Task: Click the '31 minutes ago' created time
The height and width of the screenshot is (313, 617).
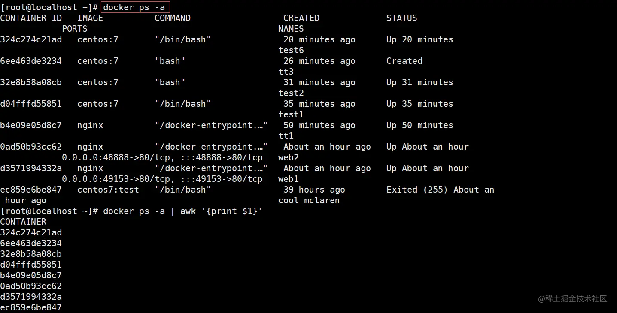Action: (x=319, y=82)
